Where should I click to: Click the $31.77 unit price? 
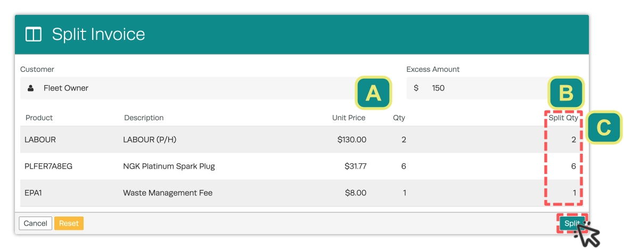pos(355,166)
